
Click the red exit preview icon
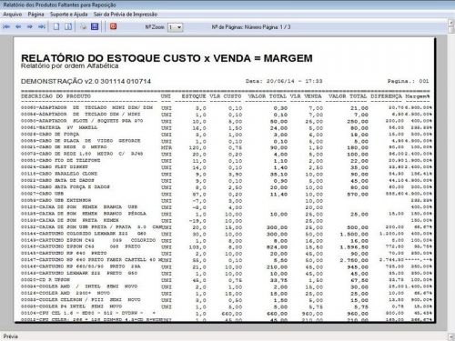[113, 26]
